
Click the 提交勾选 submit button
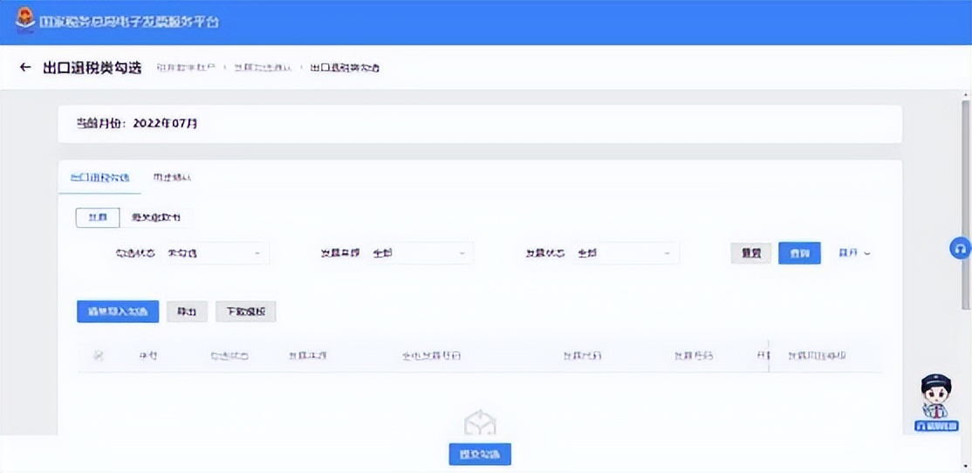480,455
